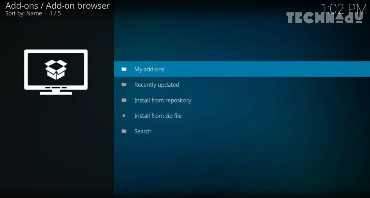370x198 pixels.
Task: Choose Install from repository
Action: (x=163, y=100)
